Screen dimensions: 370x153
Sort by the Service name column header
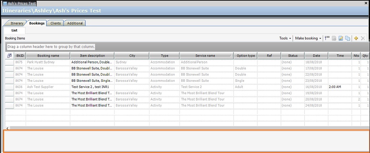(205, 56)
